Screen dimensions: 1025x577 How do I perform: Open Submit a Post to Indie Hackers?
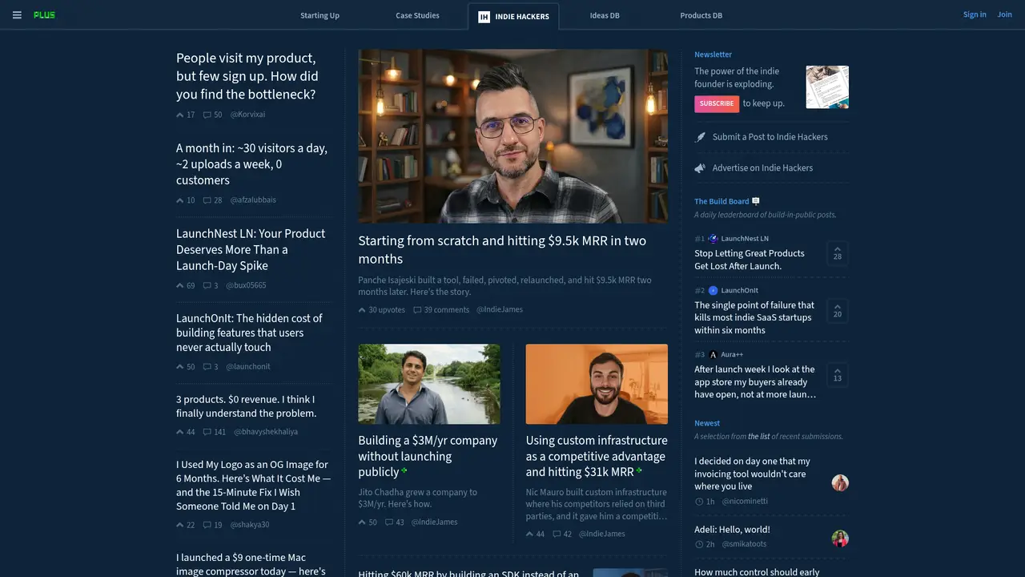pos(770,137)
